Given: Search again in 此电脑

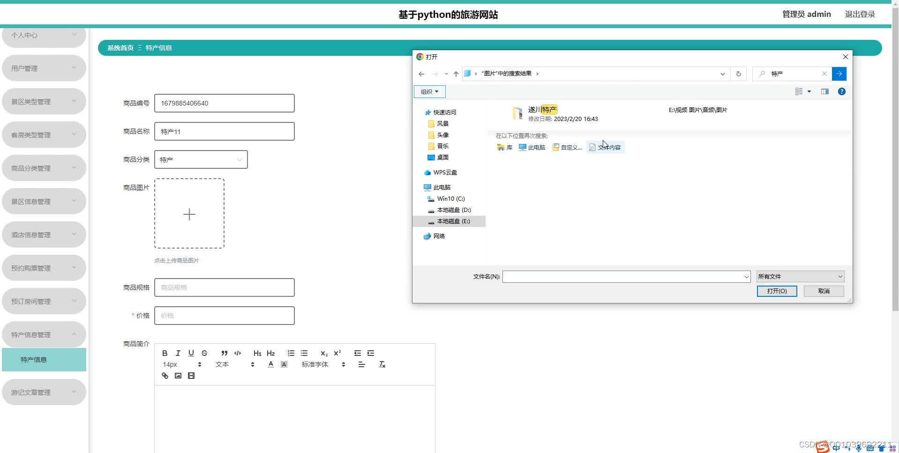Looking at the screenshot, I should click(532, 147).
